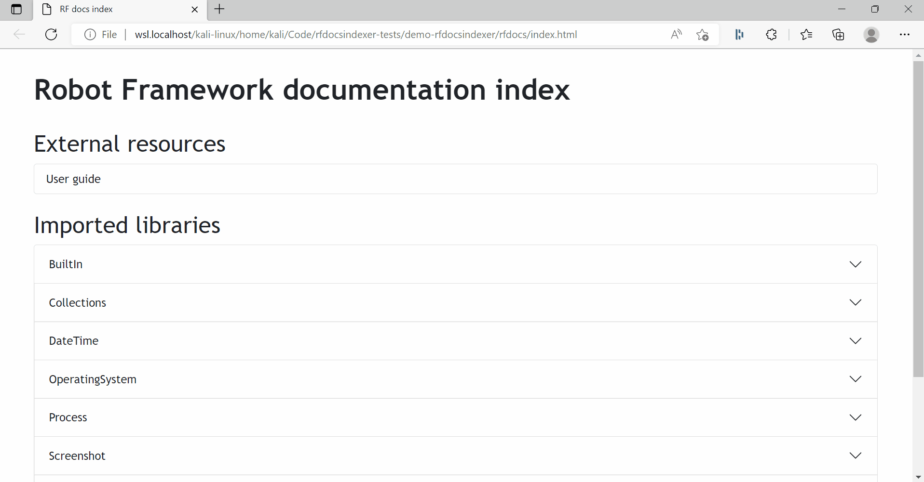This screenshot has height=482, width=924.
Task: Open the browser profile menu
Action: click(871, 34)
